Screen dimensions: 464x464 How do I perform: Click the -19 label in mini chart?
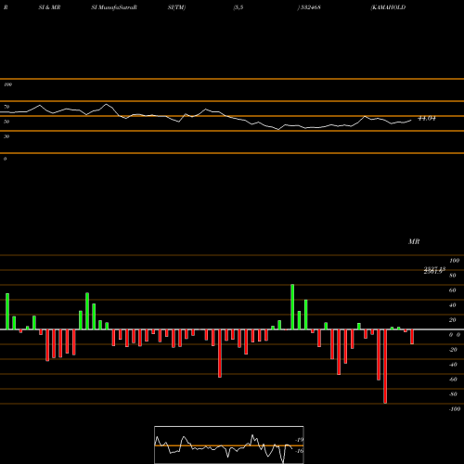tap(300, 440)
